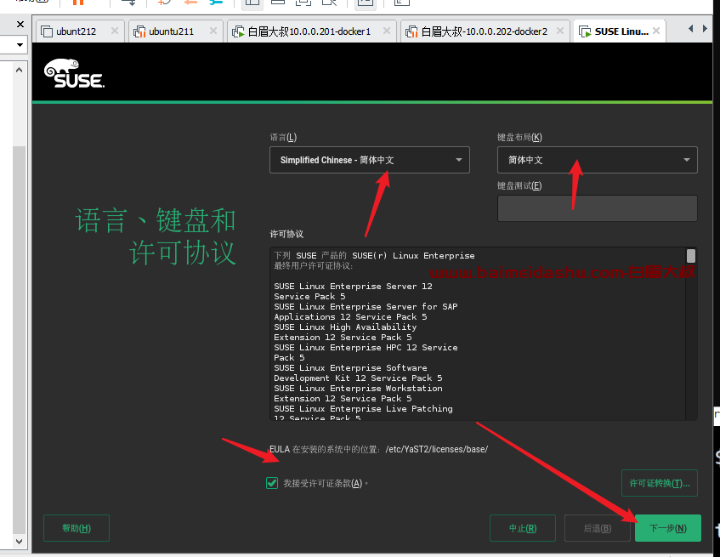The image size is (720, 557).
Task: Close the SUSE Linu... tab
Action: click(x=656, y=31)
